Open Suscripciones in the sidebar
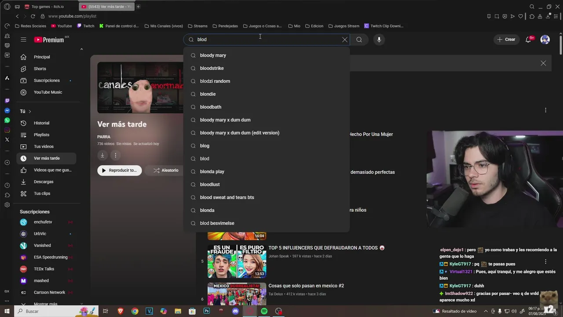 (46, 81)
